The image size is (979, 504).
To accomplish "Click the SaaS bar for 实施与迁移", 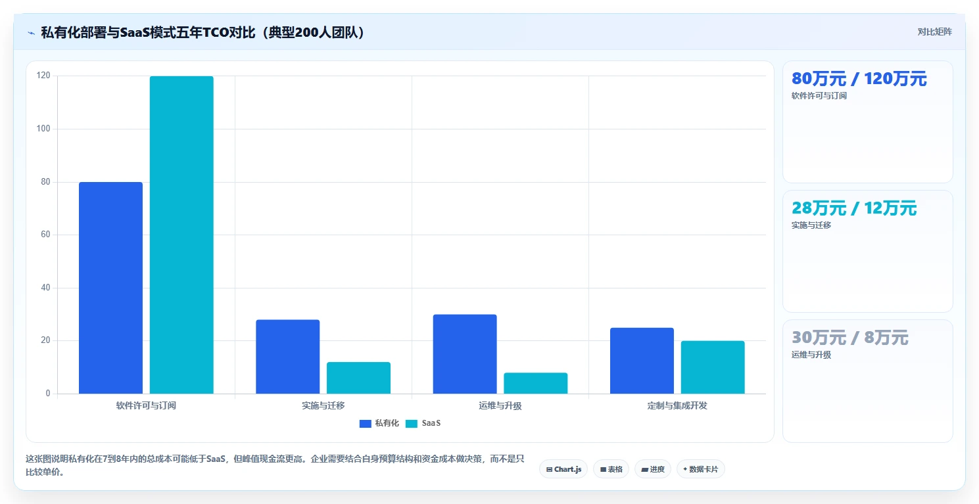I will point(358,378).
